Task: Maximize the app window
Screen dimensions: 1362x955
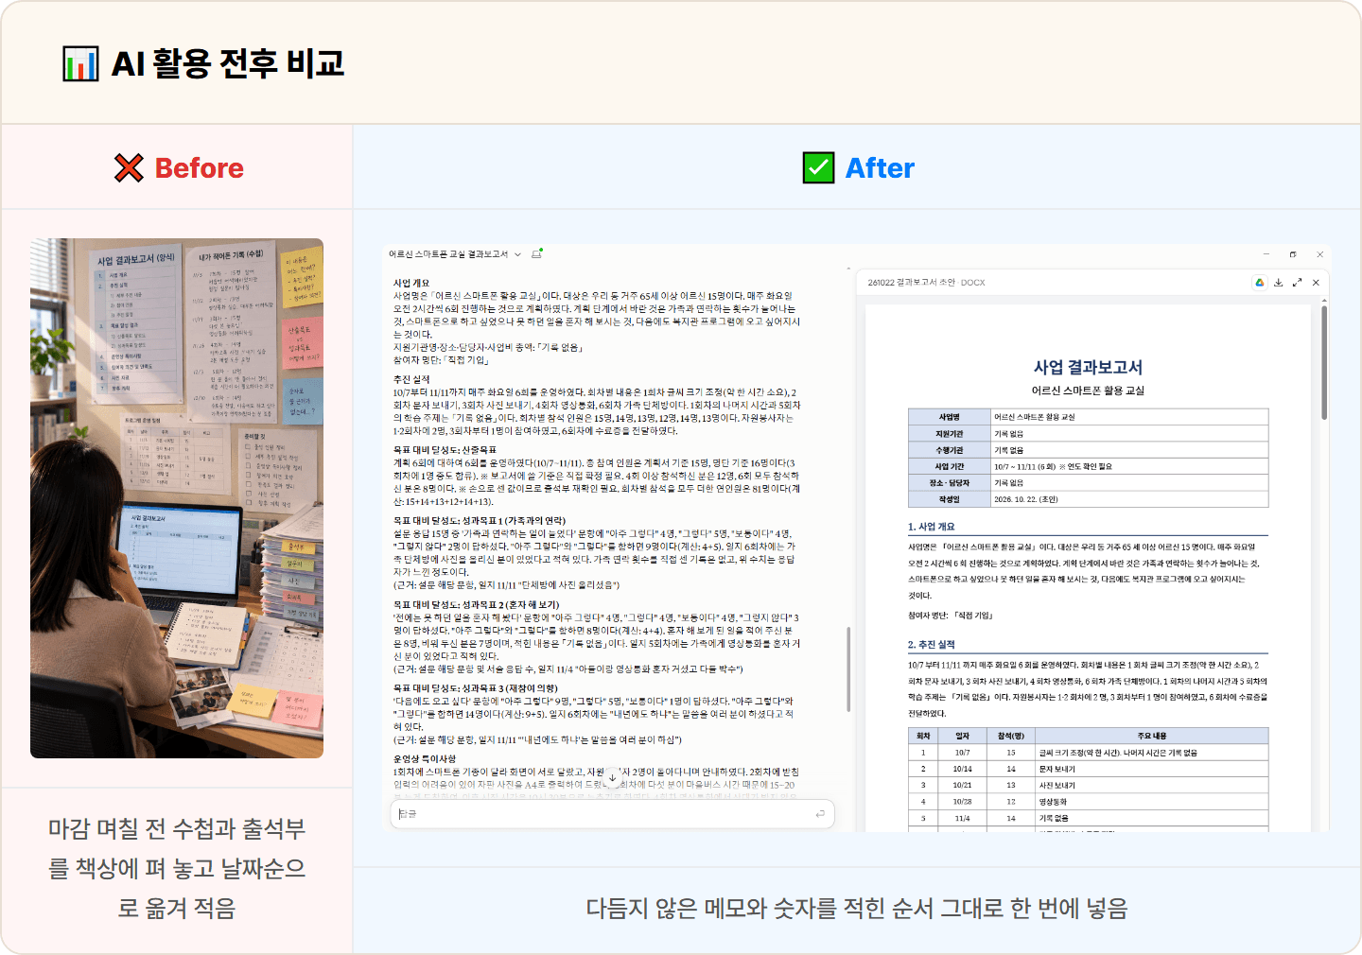Action: click(x=1293, y=254)
